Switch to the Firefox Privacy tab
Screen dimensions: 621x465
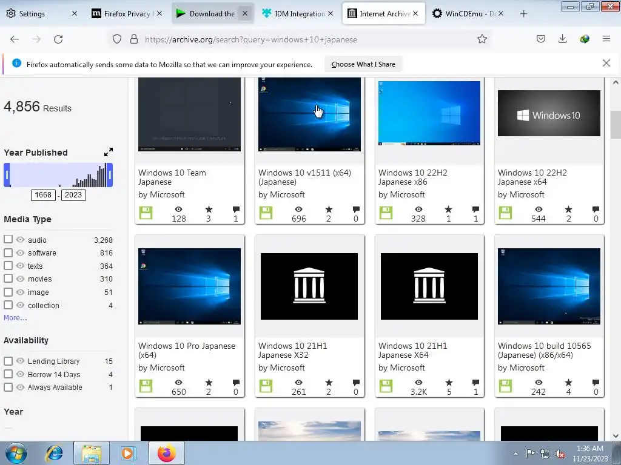127,14
